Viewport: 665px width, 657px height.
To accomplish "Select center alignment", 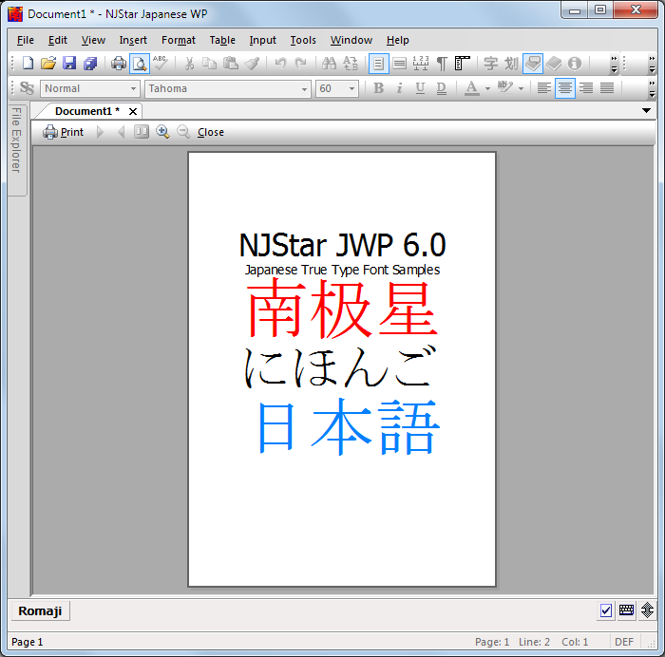I will pyautogui.click(x=565, y=88).
